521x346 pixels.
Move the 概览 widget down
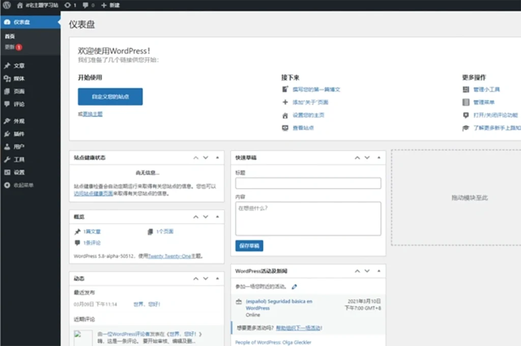click(x=206, y=217)
